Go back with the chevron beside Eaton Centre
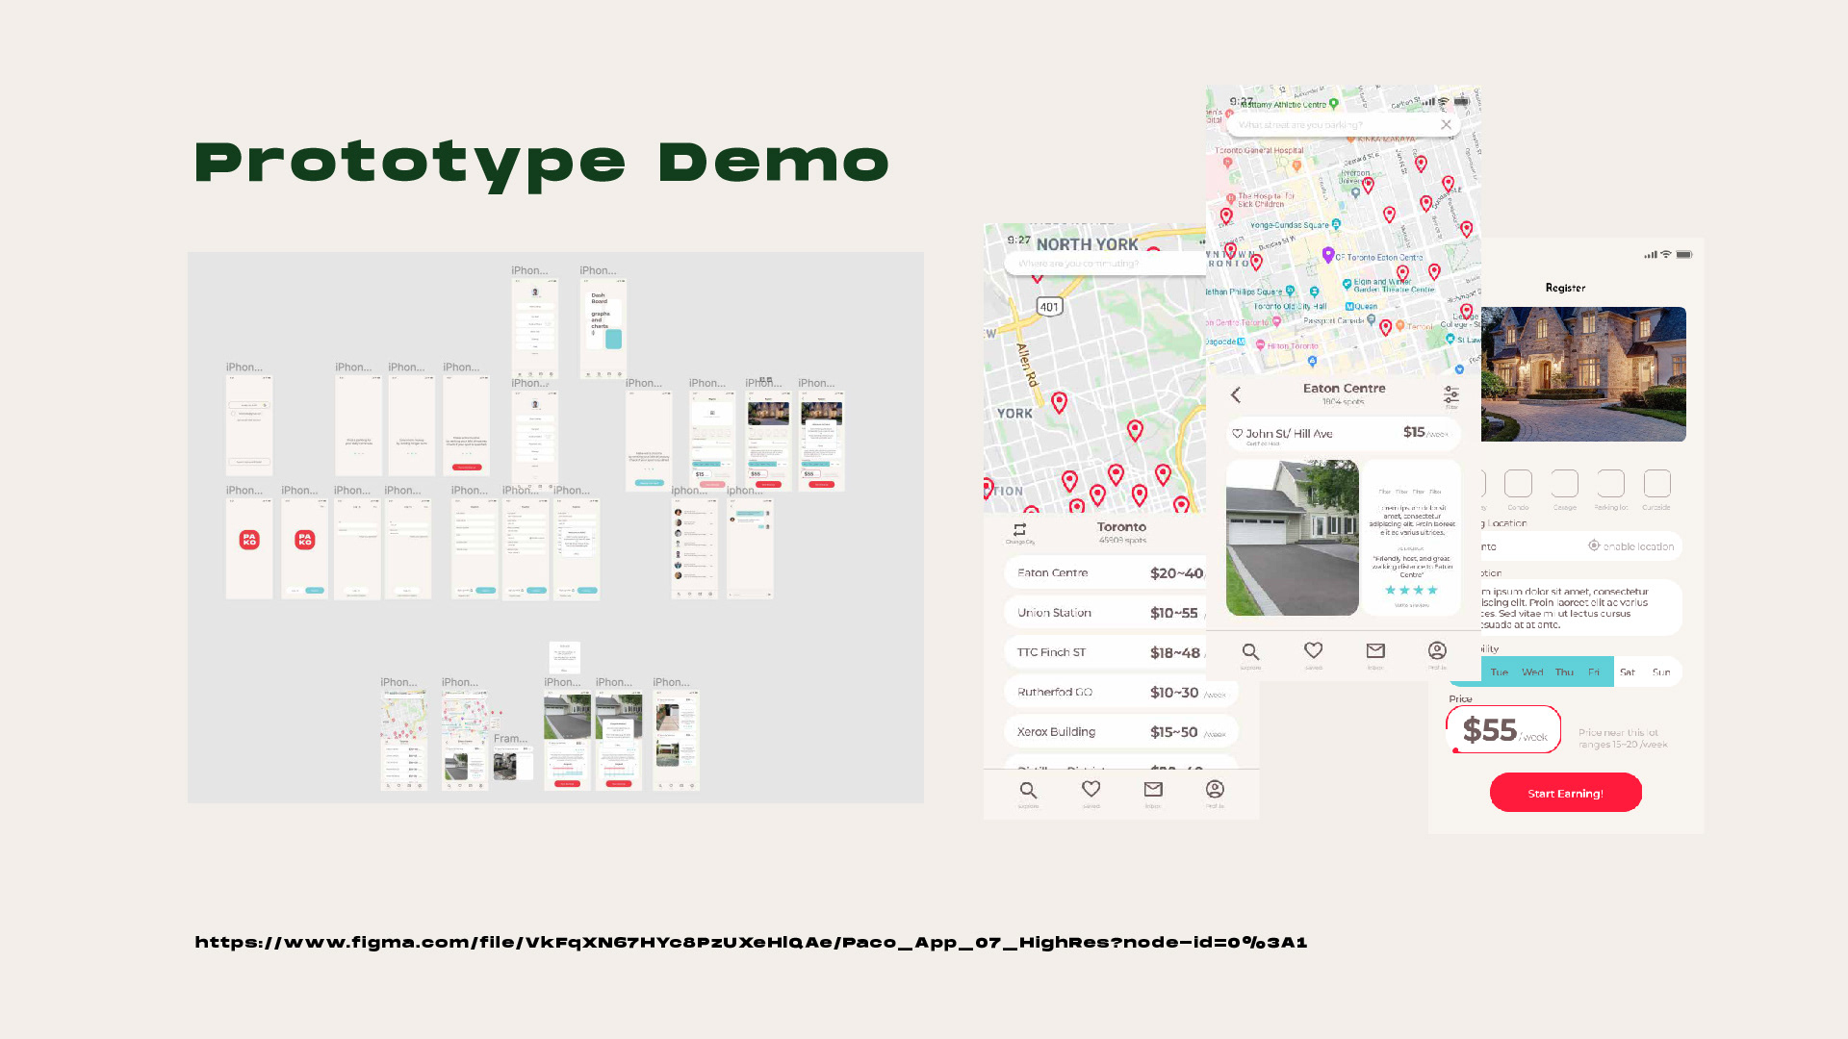 [1236, 394]
